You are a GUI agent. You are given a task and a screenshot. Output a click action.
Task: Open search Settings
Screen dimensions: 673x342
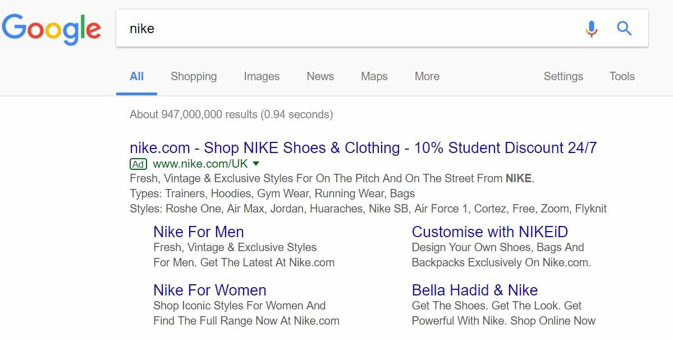click(563, 76)
